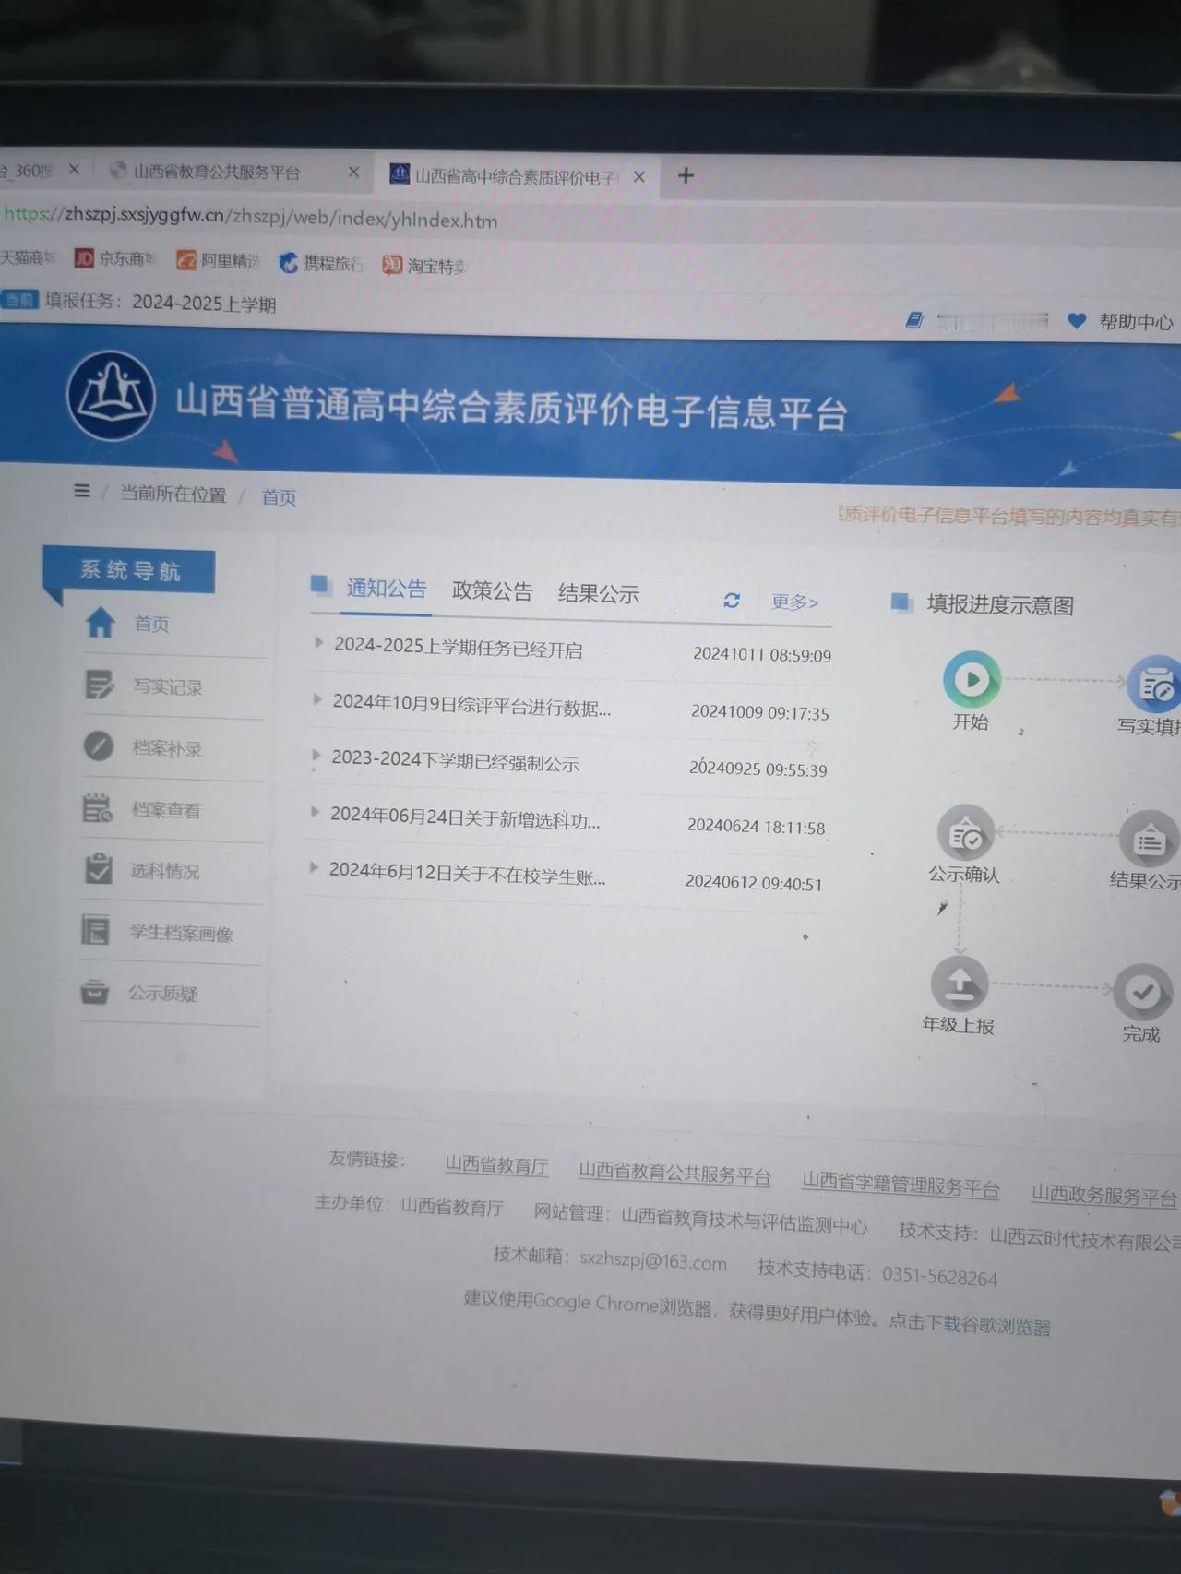
Task: Open a new browser tab with plus button
Action: [x=686, y=175]
